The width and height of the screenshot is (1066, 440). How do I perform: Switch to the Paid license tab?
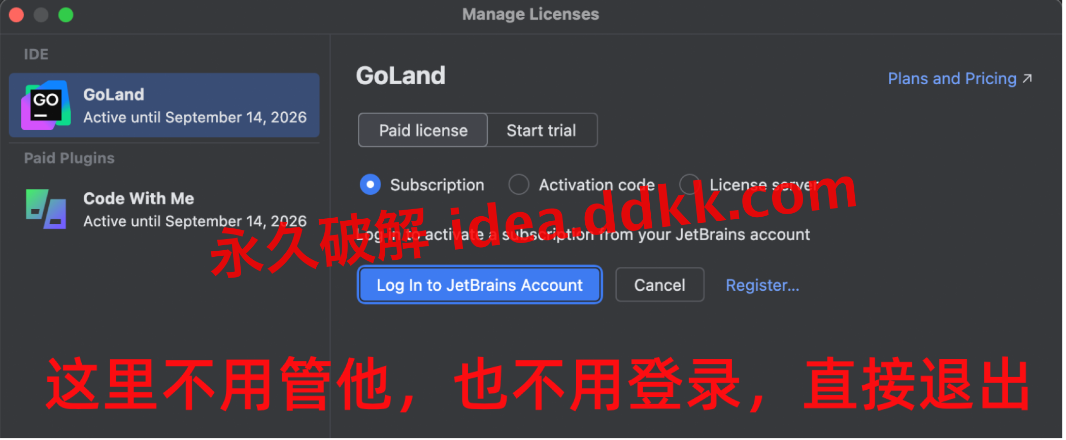click(x=423, y=130)
